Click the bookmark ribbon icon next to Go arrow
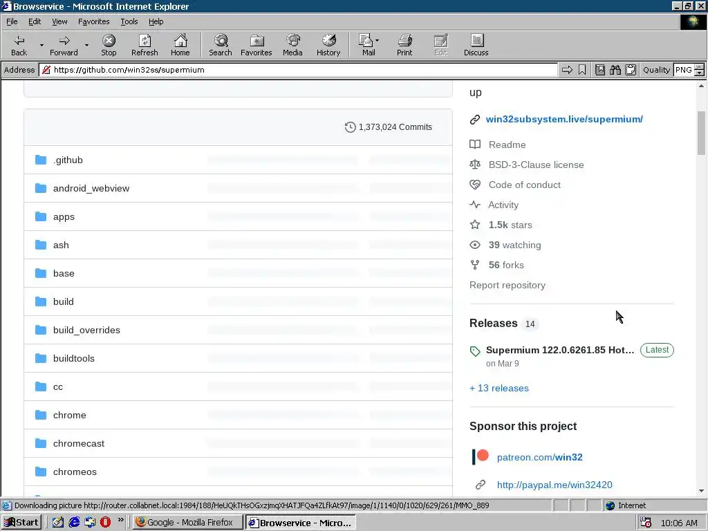 pos(582,70)
